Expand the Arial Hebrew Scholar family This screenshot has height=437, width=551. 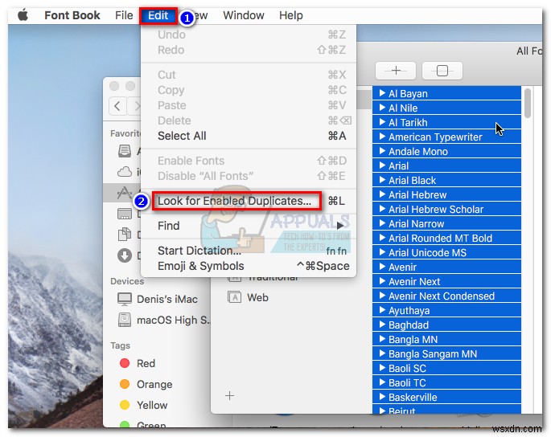382,209
